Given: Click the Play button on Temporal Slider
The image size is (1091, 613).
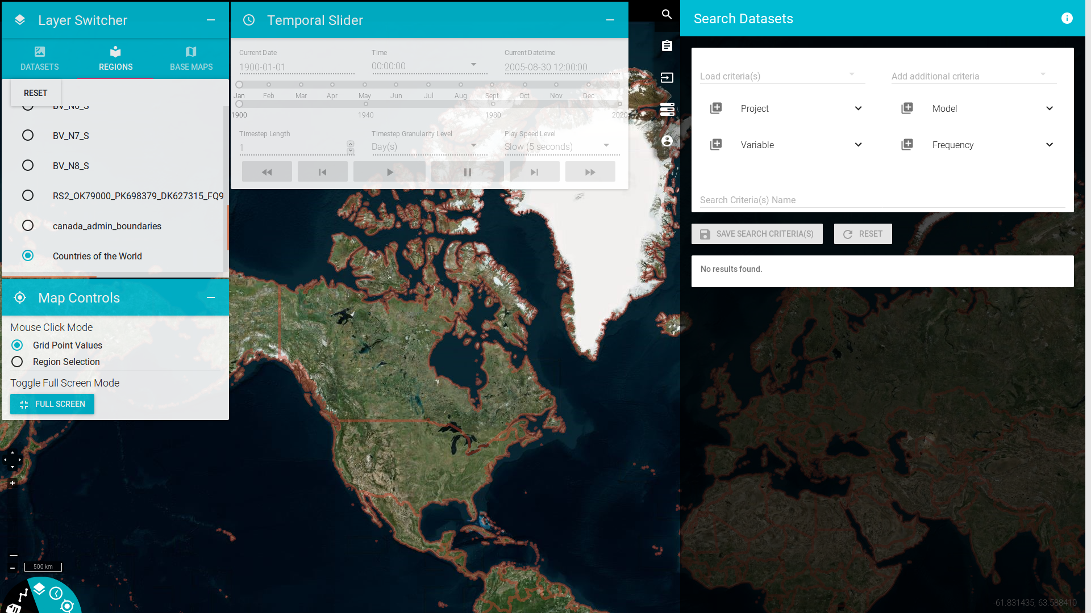Looking at the screenshot, I should click(389, 172).
